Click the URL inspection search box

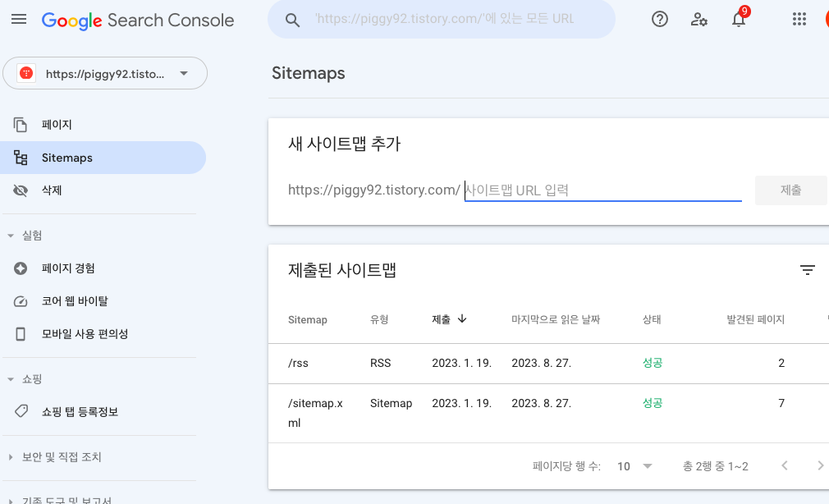442,20
